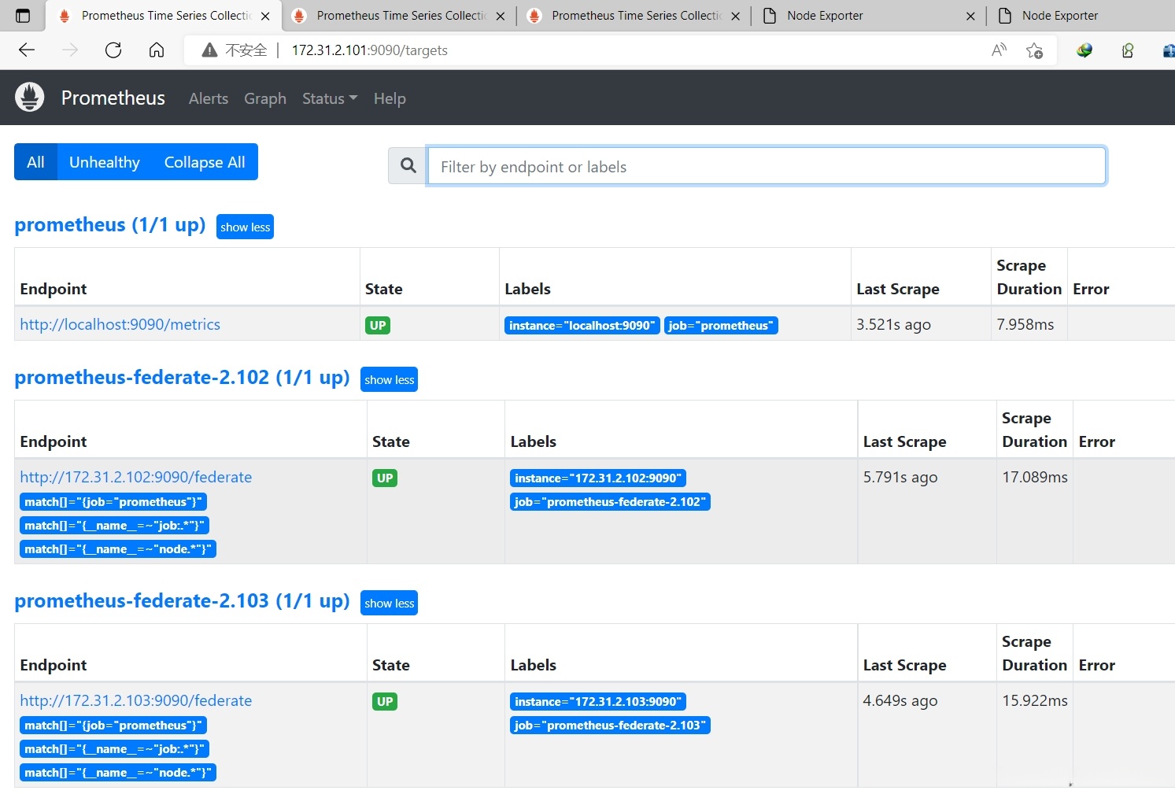
Task: Show only Unhealthy targets
Action: 105,162
